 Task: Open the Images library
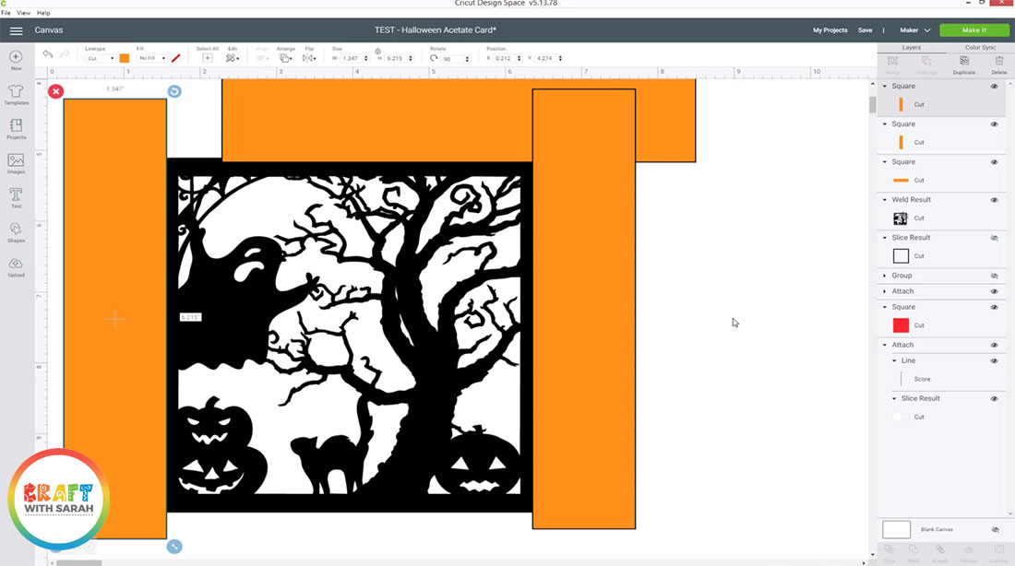(16, 162)
